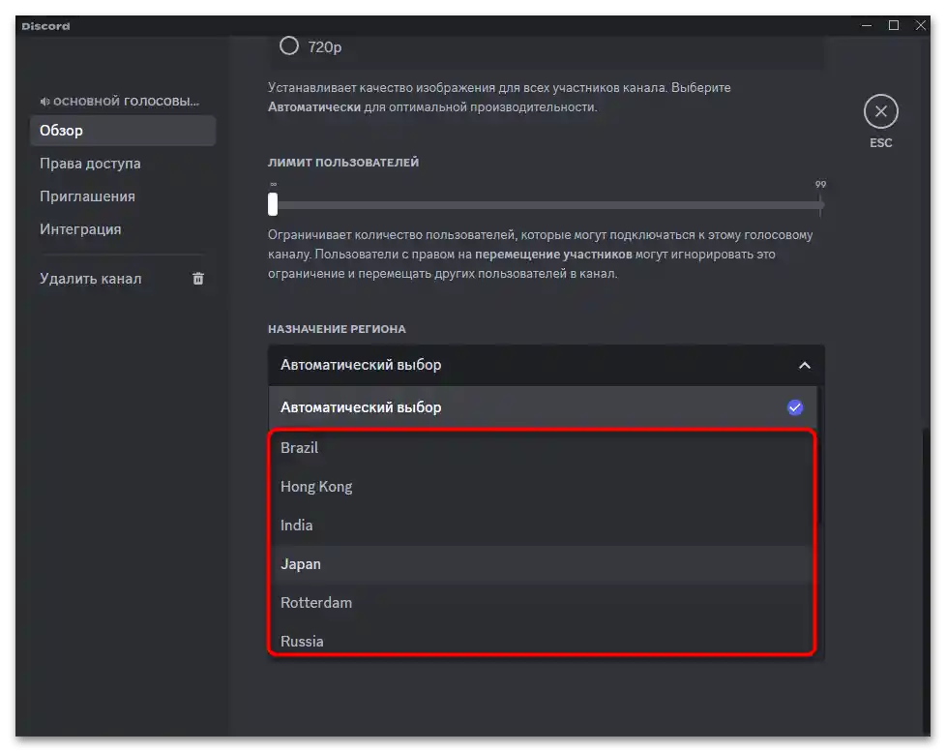Click the checkmark icon on Автоматический выбор
946x752 pixels.
(x=795, y=407)
